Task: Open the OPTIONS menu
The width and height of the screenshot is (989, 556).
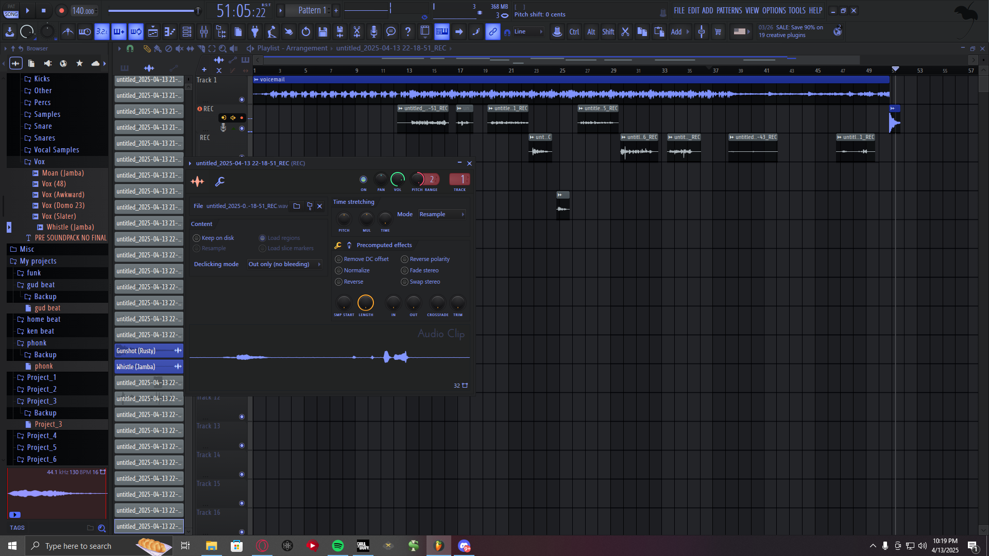Action: 774,10
